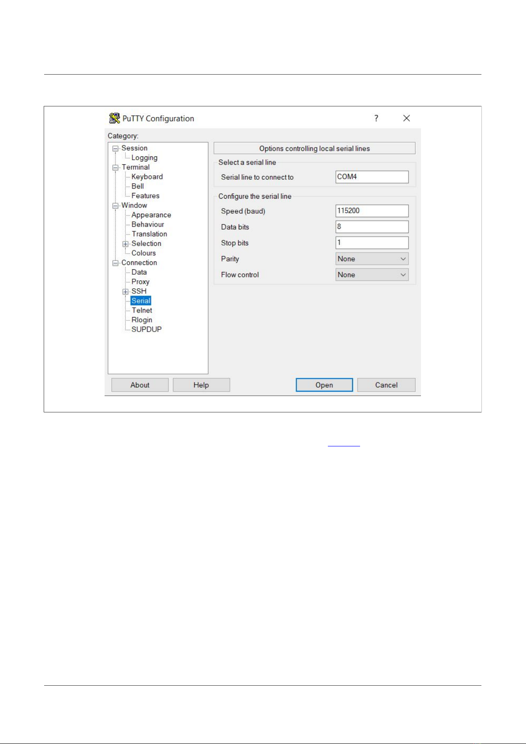Collapse the Terminal tree node

116,167
